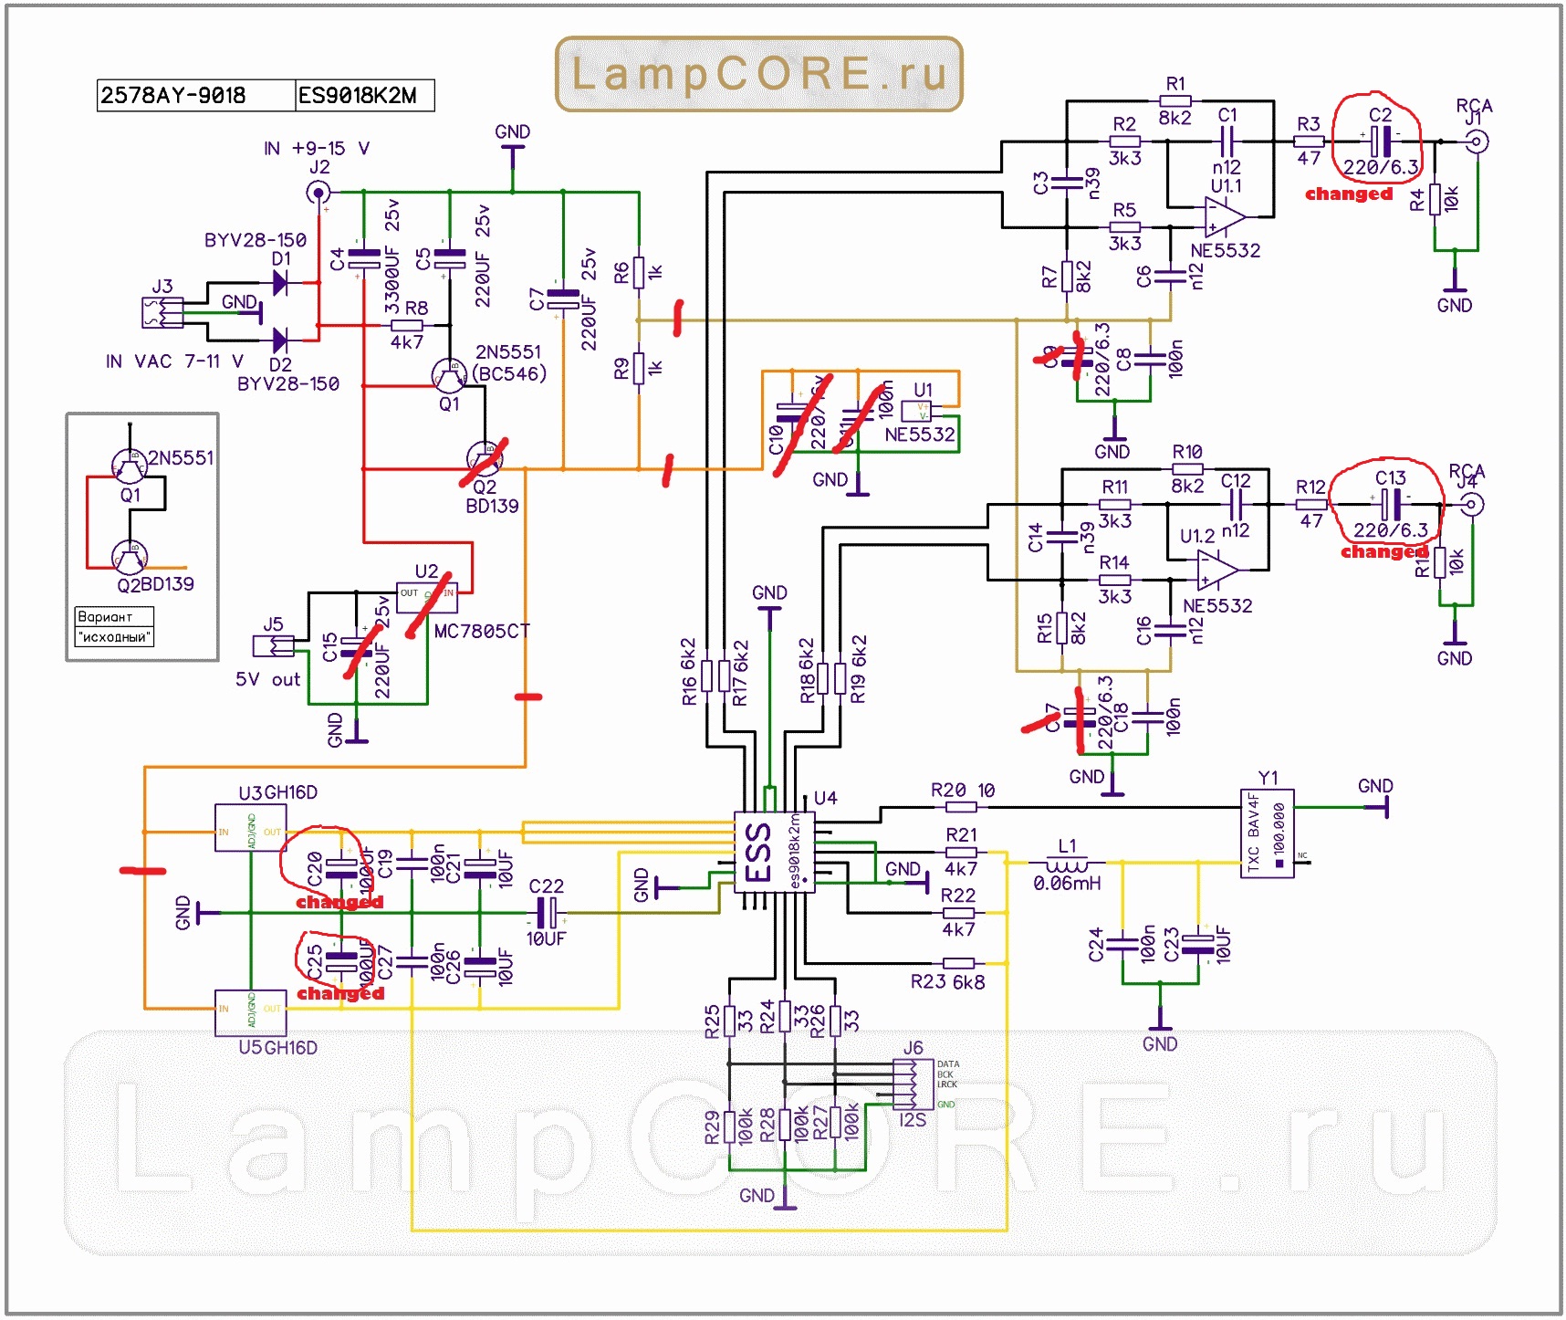
Task: Click the U4 ESS es9018k2m chip
Action: point(775,853)
